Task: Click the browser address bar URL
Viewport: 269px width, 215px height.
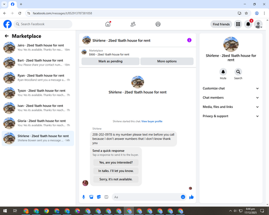Action: pyautogui.click(x=62, y=13)
